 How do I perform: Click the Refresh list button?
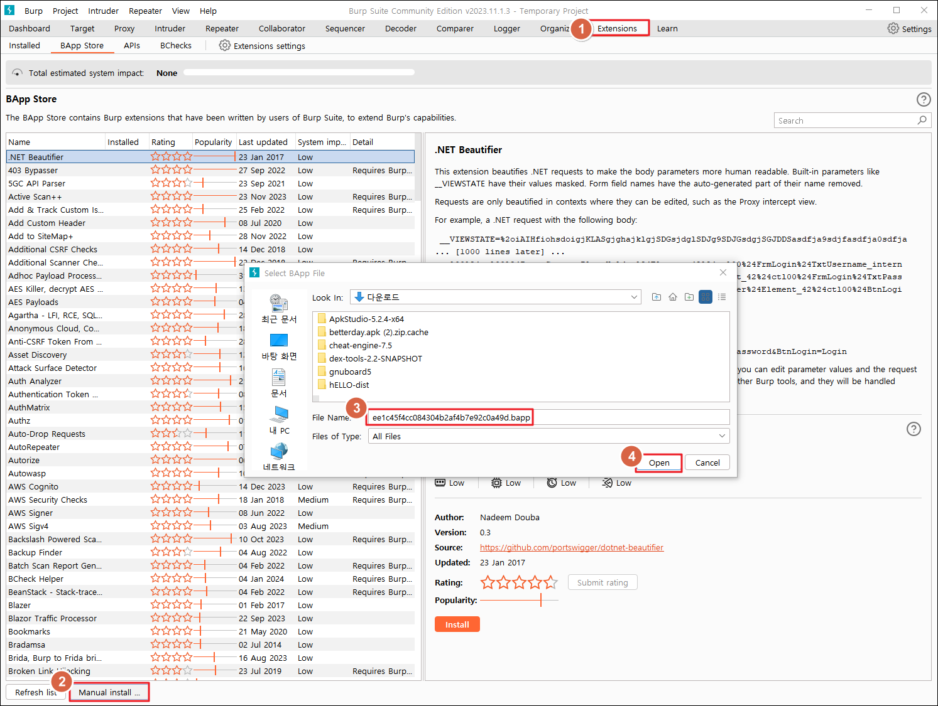click(x=36, y=692)
